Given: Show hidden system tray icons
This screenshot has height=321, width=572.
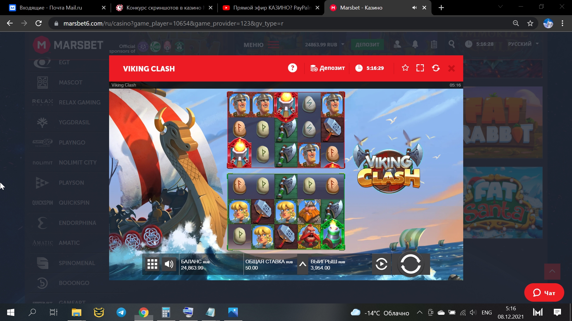Looking at the screenshot, I should [419, 312].
